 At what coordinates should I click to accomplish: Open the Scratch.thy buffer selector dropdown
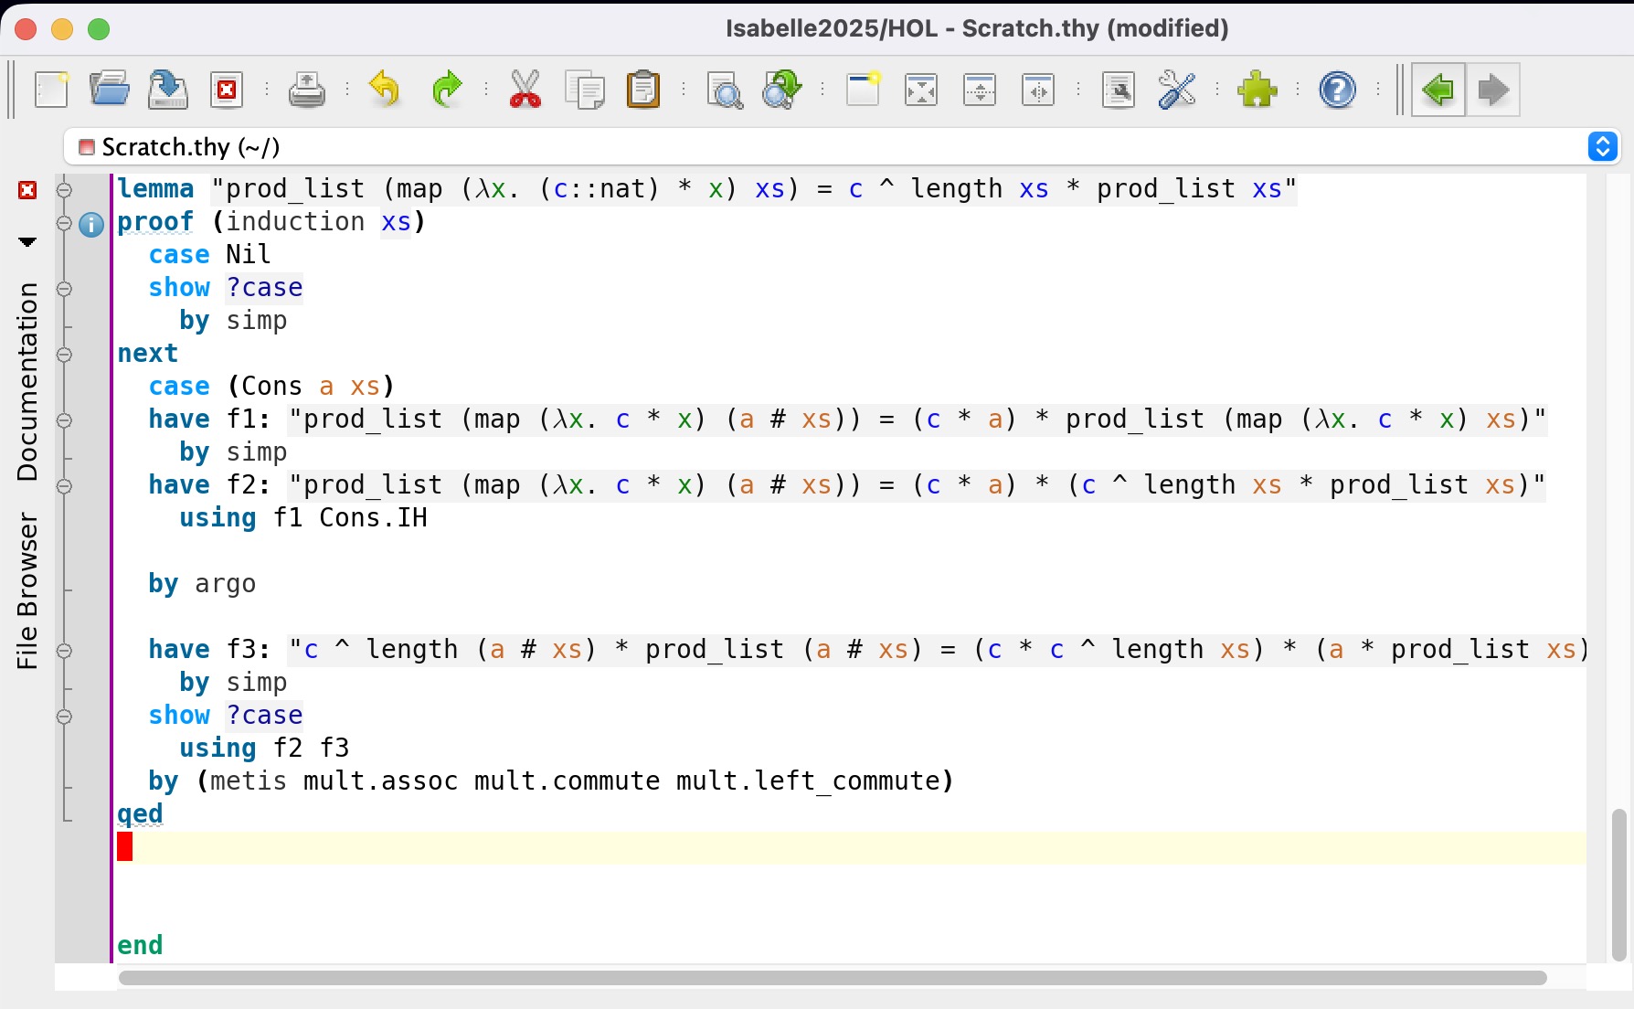[x=1602, y=146]
